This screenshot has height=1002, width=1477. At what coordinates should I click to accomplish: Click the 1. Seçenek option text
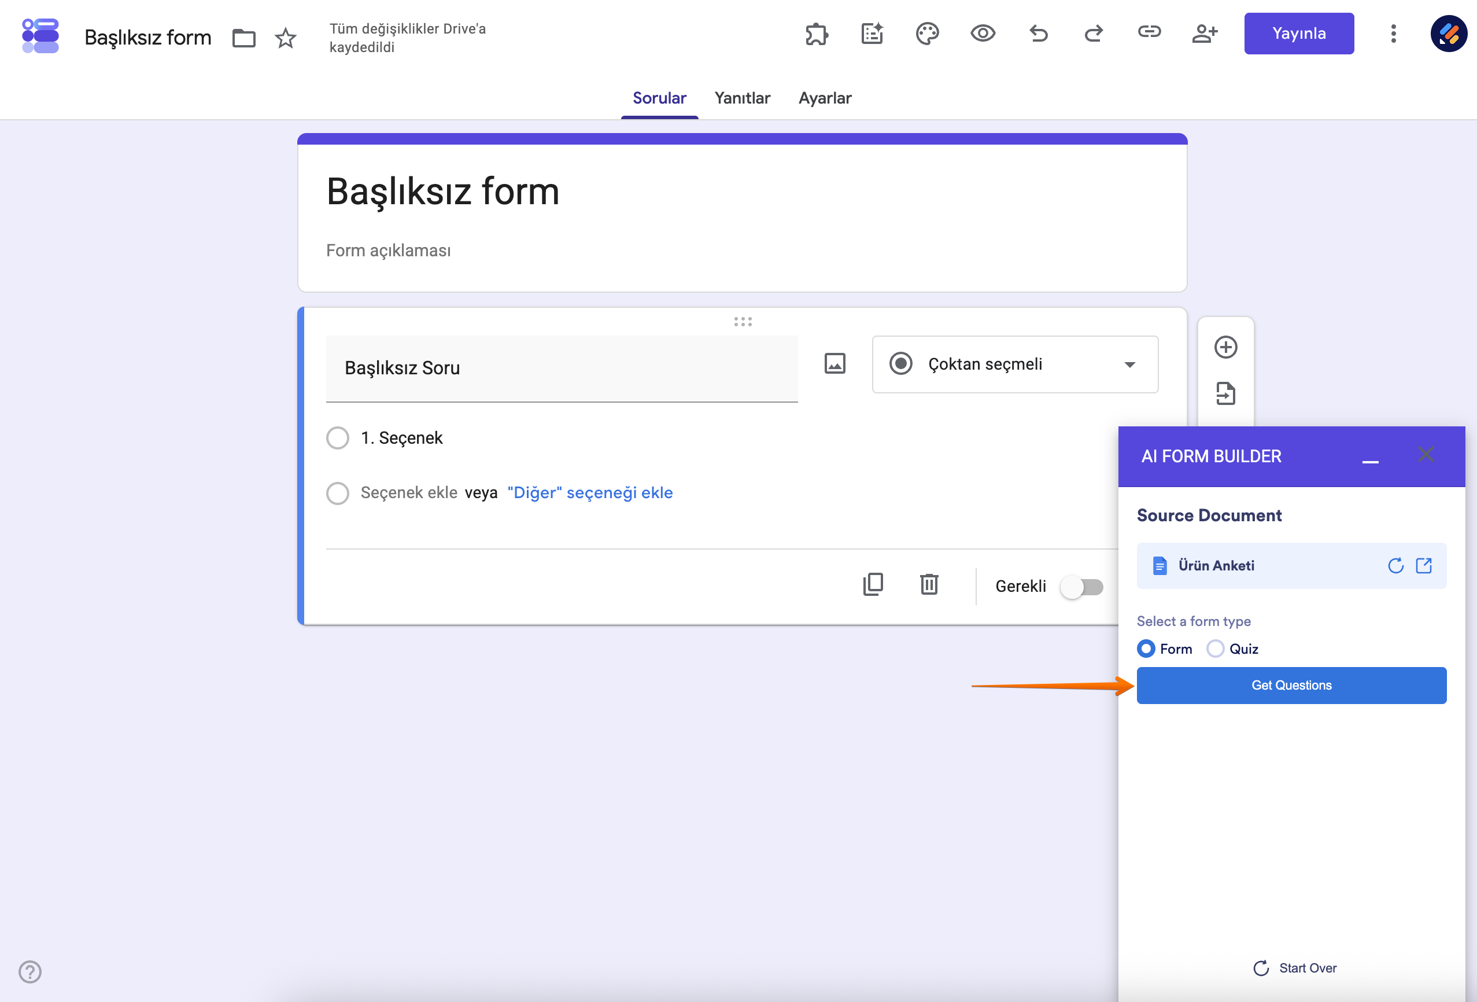[x=402, y=438]
